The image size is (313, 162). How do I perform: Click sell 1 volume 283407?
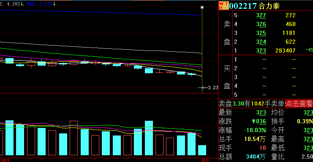pyautogui.click(x=285, y=50)
